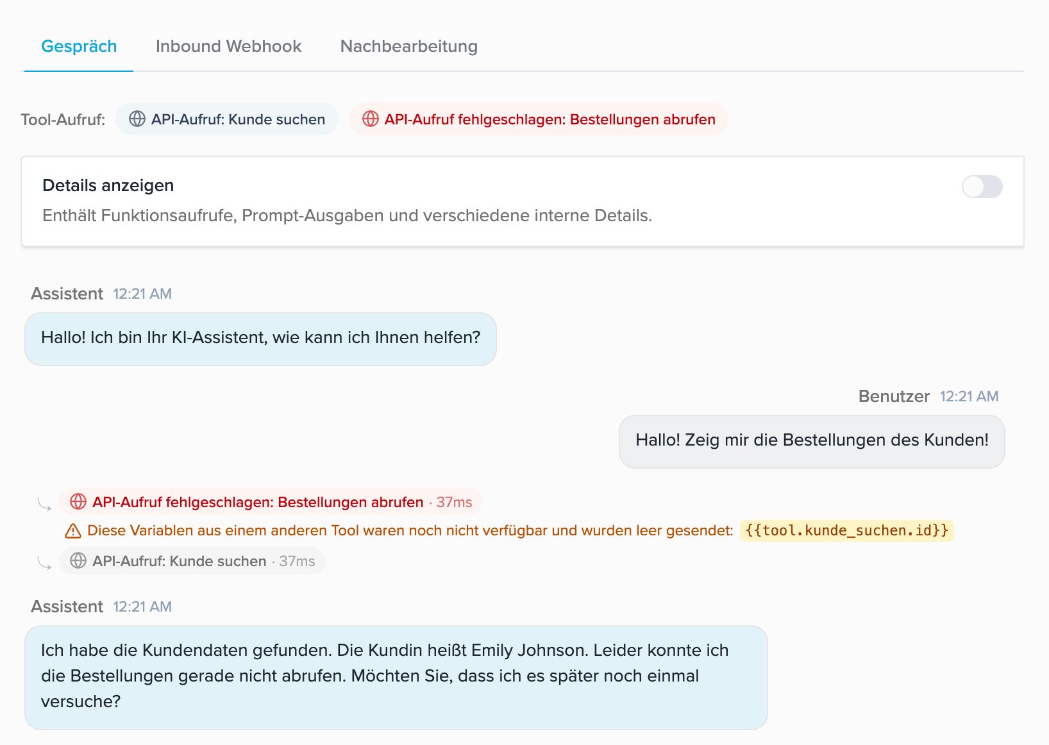Image resolution: width=1049 pixels, height=745 pixels.
Task: Open the Nachbearbeitung tab
Action: point(409,46)
